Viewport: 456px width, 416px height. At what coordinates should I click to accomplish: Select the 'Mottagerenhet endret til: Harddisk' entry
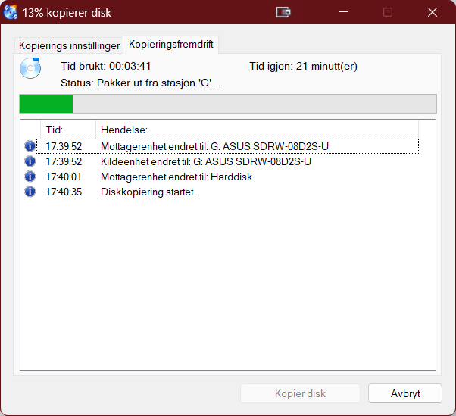(176, 177)
